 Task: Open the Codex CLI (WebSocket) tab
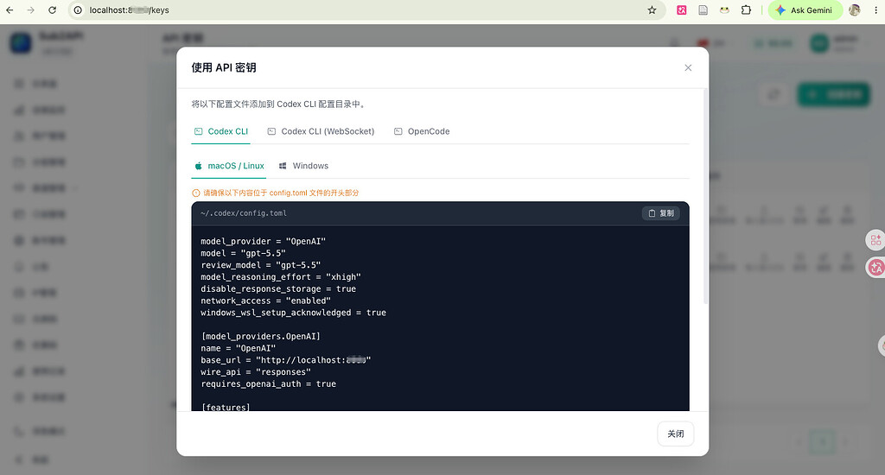321,131
